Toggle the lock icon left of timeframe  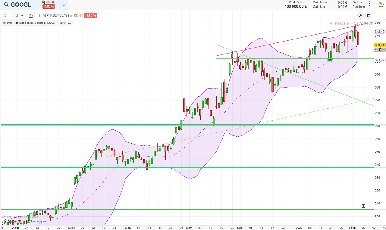coord(5,16)
